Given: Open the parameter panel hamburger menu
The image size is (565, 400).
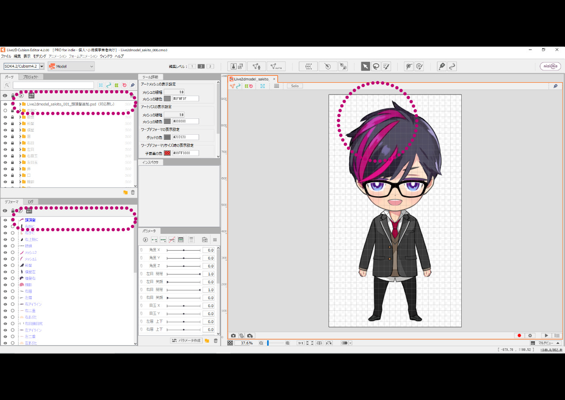Looking at the screenshot, I should point(215,240).
